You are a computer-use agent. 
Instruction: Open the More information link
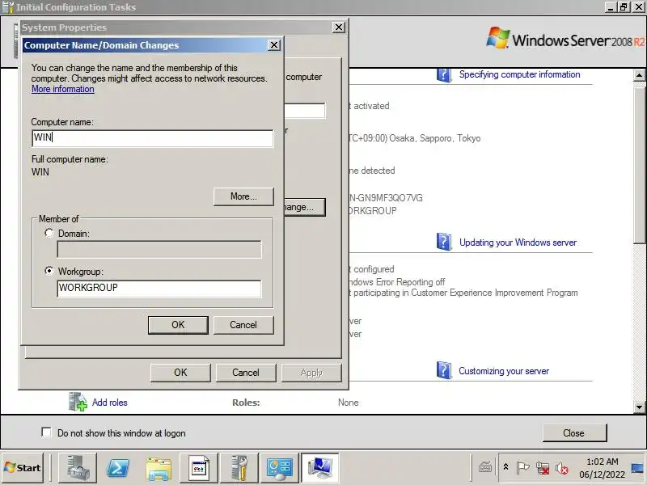(x=63, y=89)
